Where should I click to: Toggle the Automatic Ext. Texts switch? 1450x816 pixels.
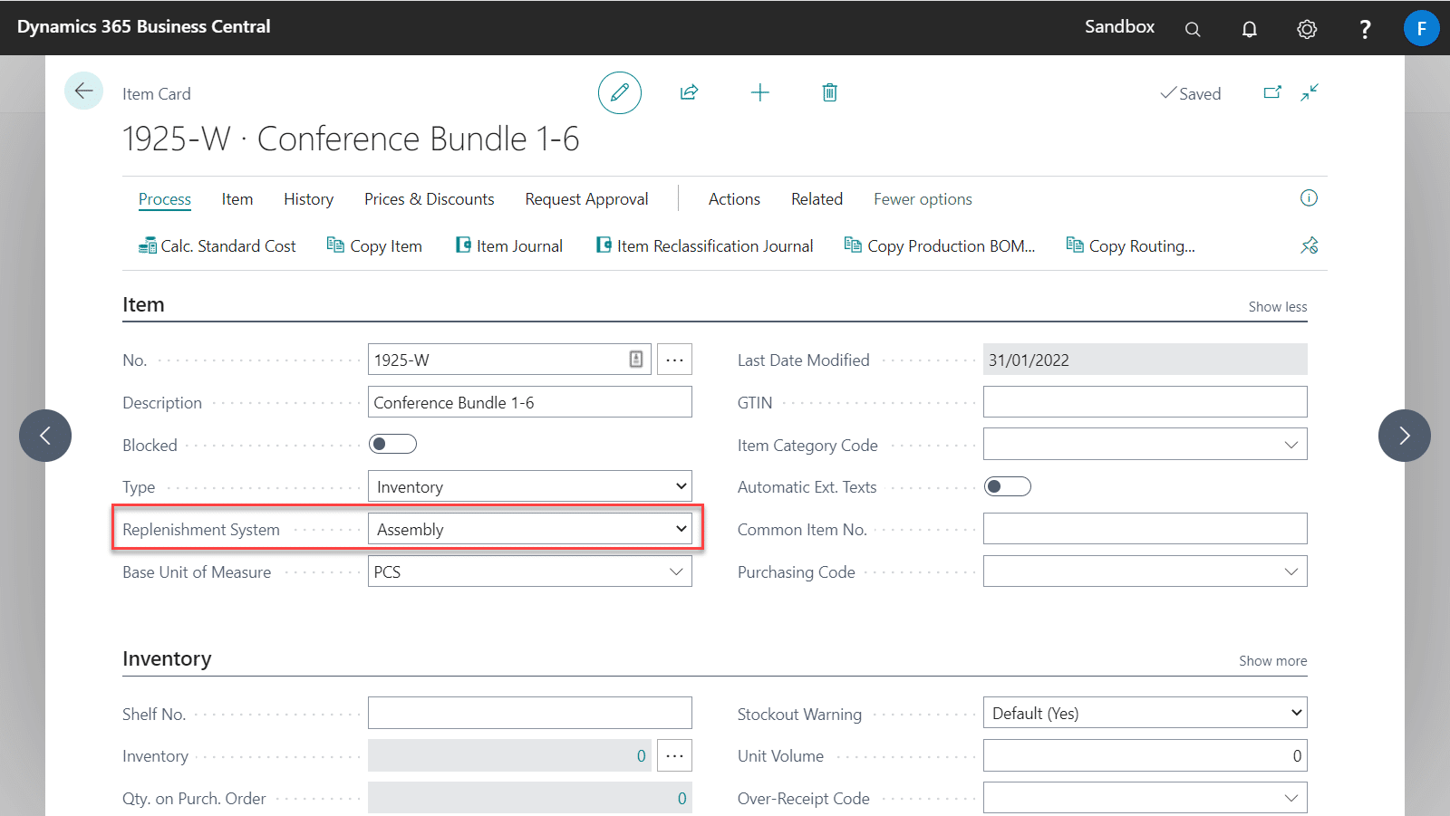1008,486
